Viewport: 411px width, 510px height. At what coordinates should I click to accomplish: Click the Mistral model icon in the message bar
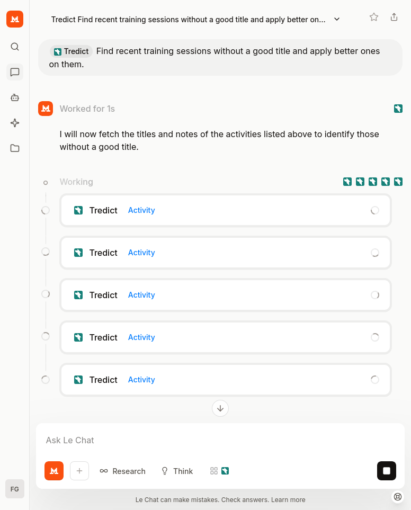pos(53,471)
